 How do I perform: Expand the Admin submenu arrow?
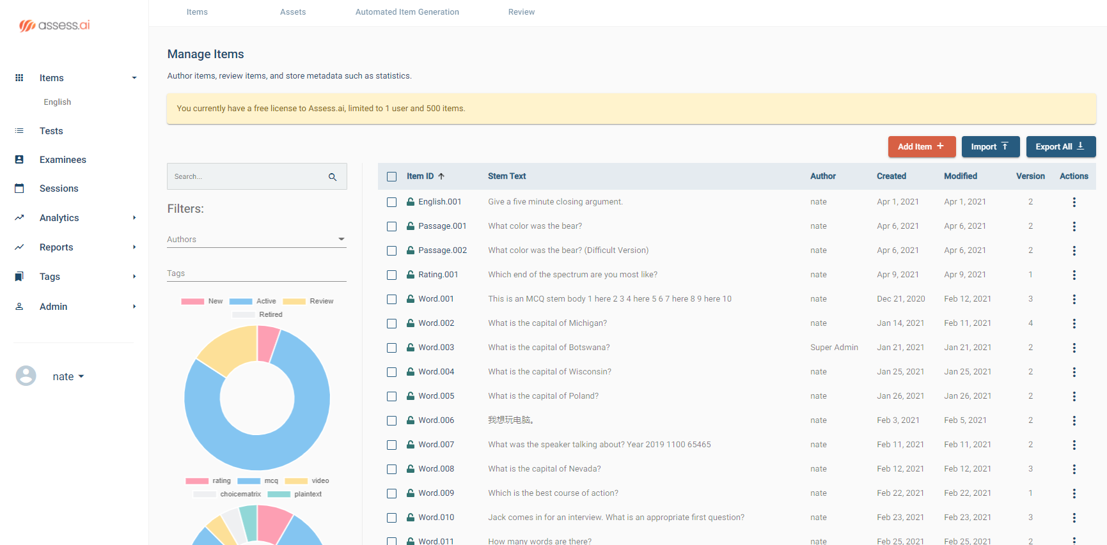[x=134, y=307]
